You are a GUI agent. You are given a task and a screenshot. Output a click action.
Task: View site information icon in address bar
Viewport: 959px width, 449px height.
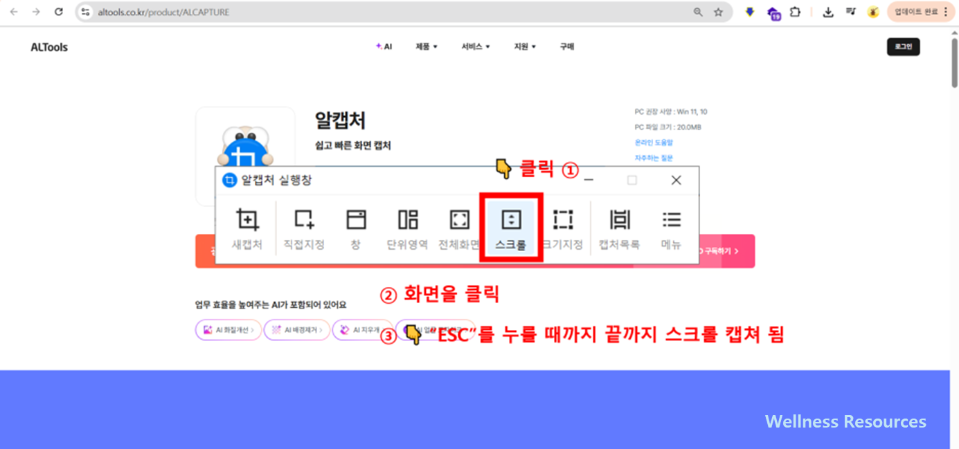[86, 12]
